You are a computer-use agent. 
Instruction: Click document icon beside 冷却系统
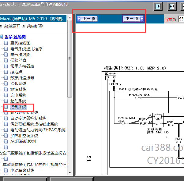(x=6, y=83)
